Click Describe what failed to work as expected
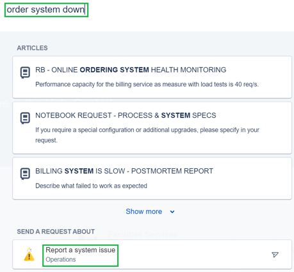294x272 pixels. (91, 186)
